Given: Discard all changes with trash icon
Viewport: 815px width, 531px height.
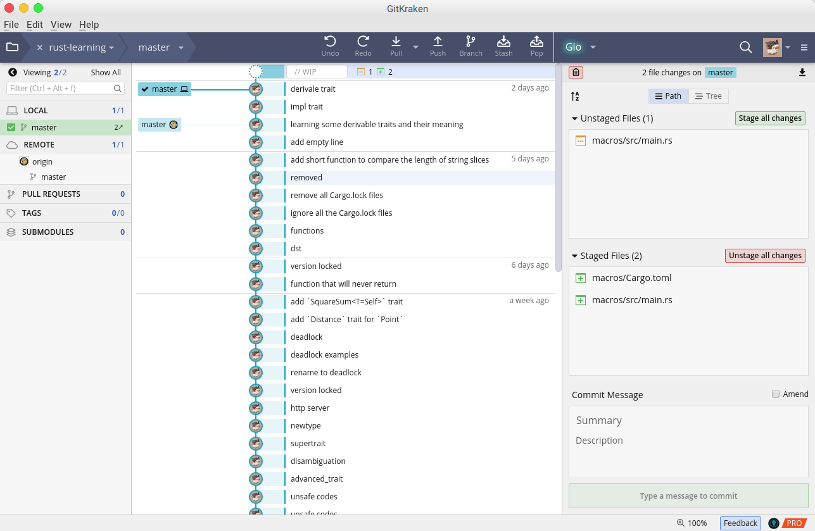Looking at the screenshot, I should click(x=576, y=72).
